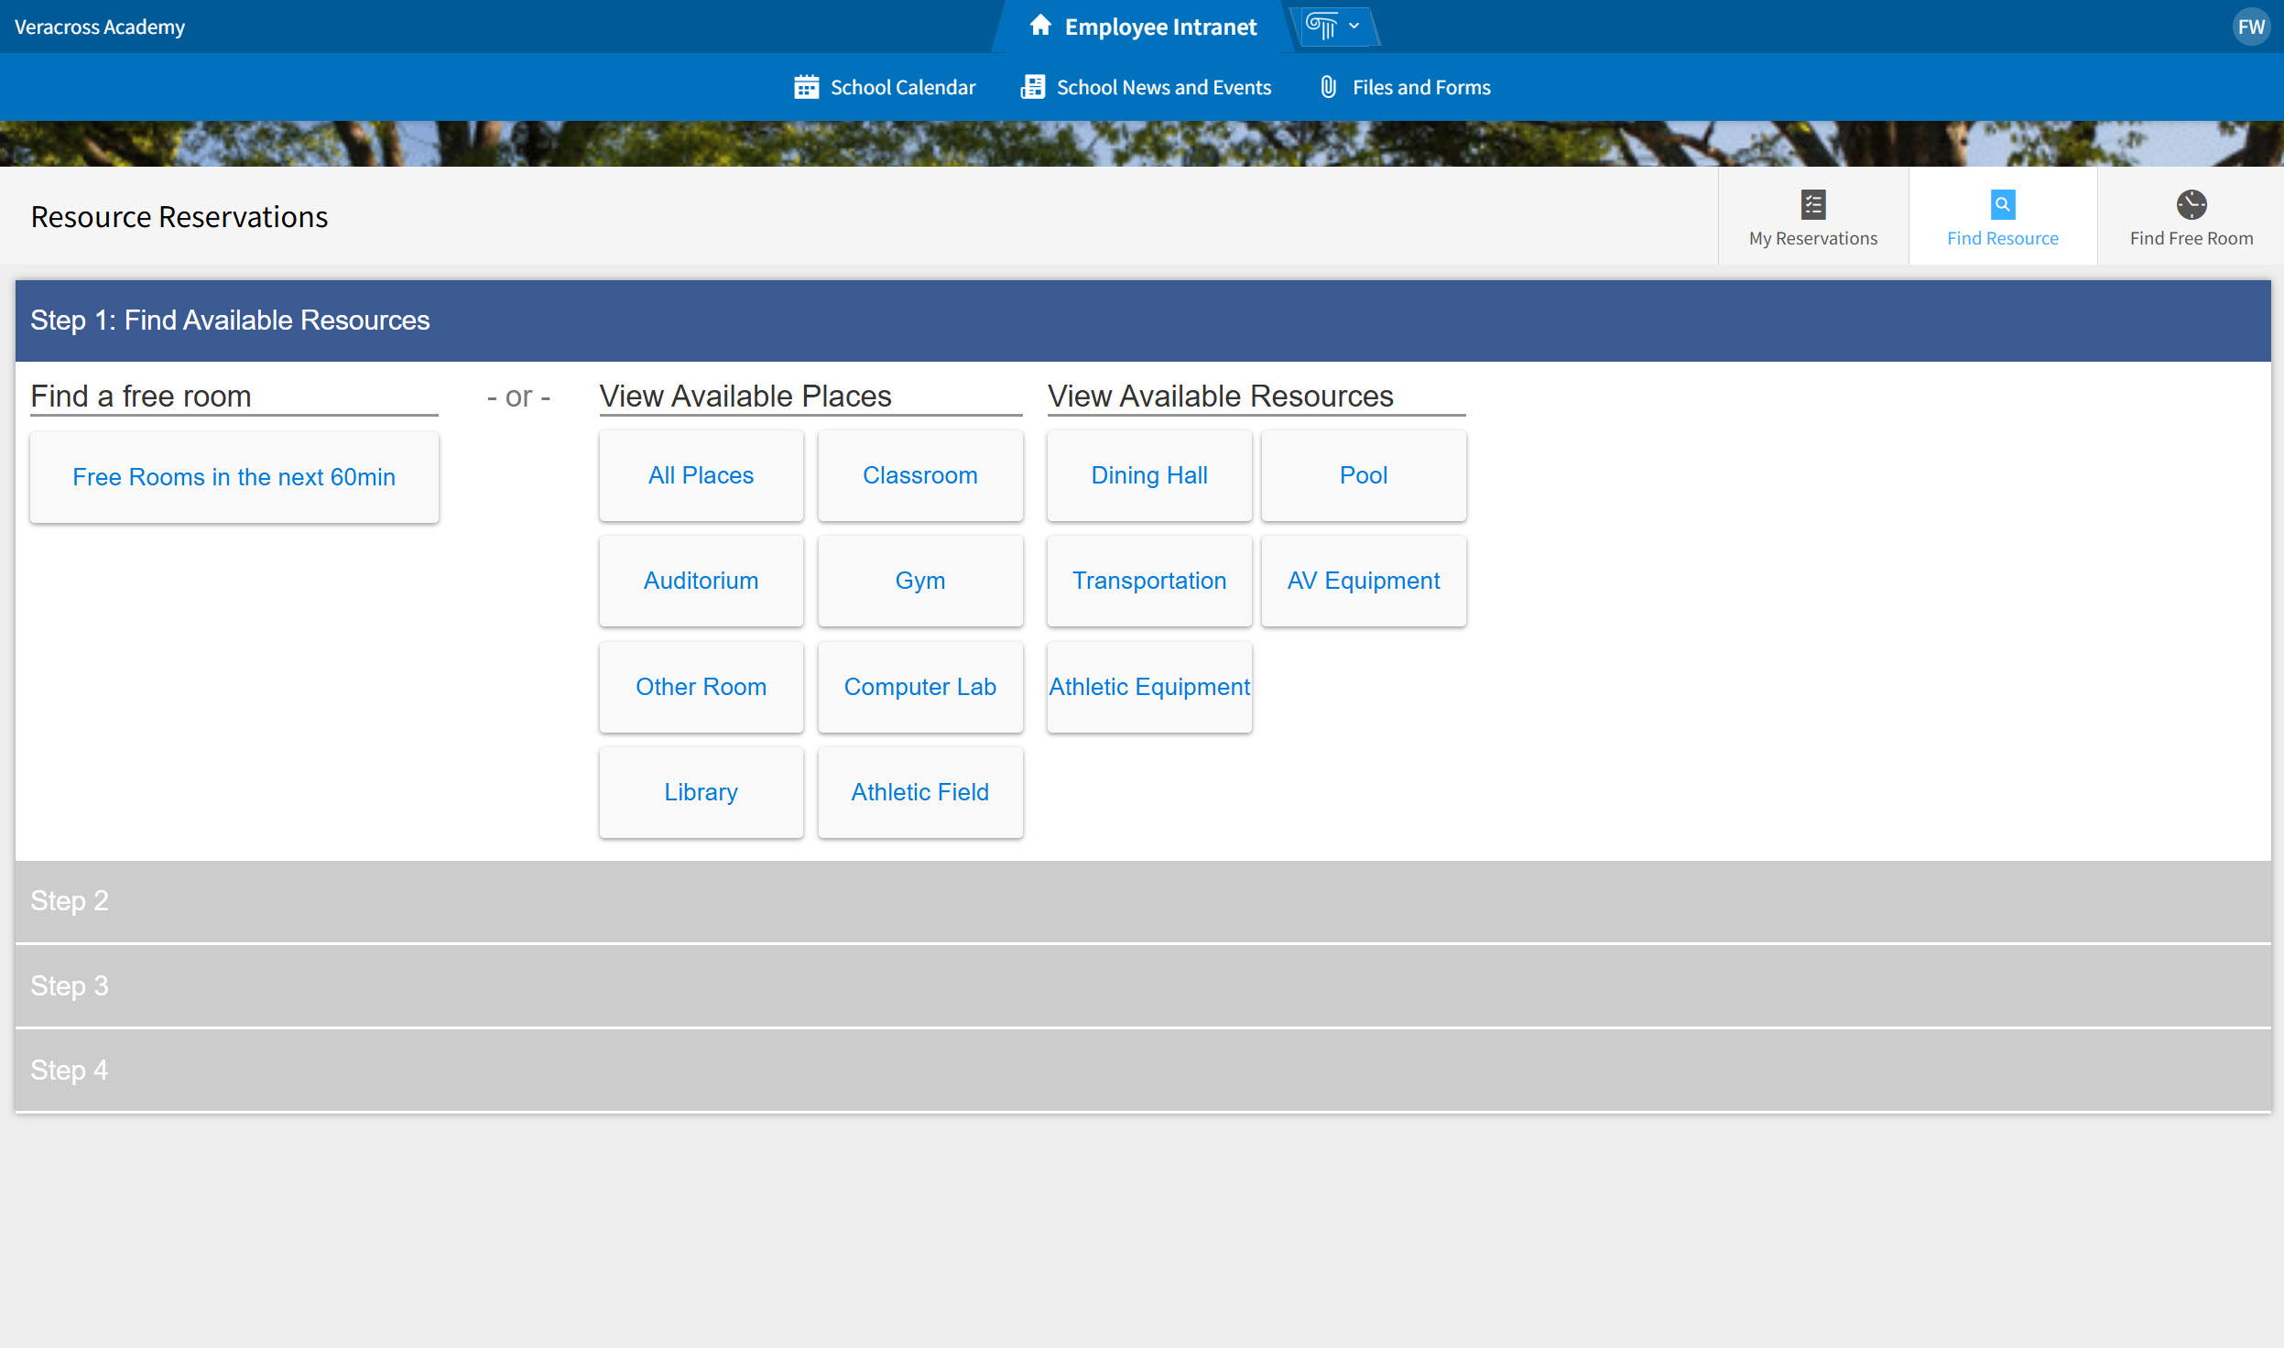Screen dimensions: 2284x1348
Task: Click Free Rooms in the next 60min
Action: [234, 476]
